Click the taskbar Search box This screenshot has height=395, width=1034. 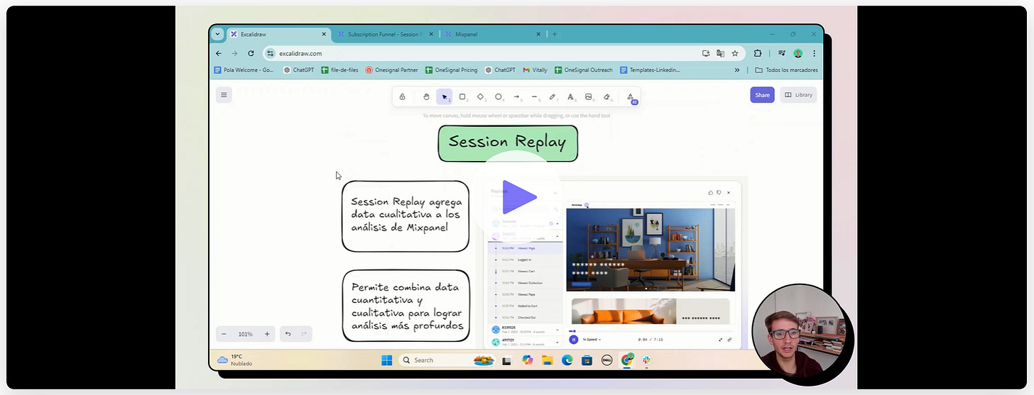[x=447, y=360]
